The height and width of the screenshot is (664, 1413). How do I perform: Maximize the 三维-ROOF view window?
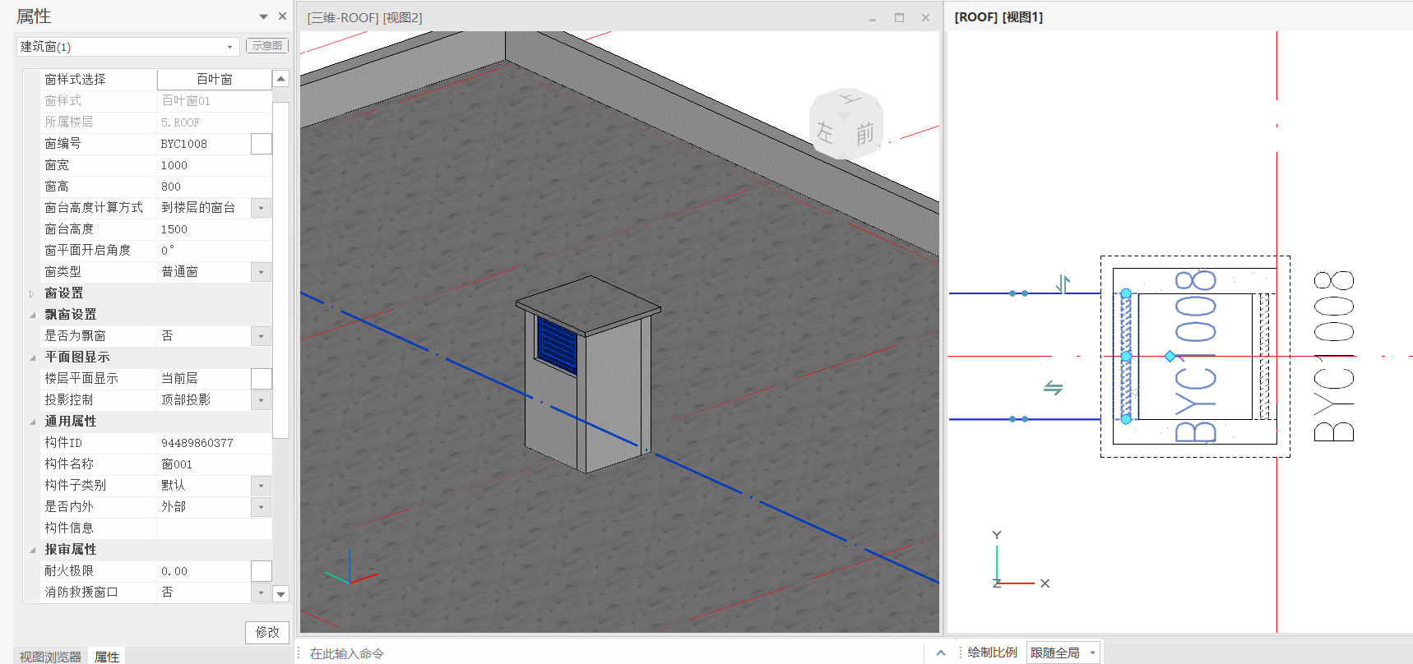coord(899,17)
